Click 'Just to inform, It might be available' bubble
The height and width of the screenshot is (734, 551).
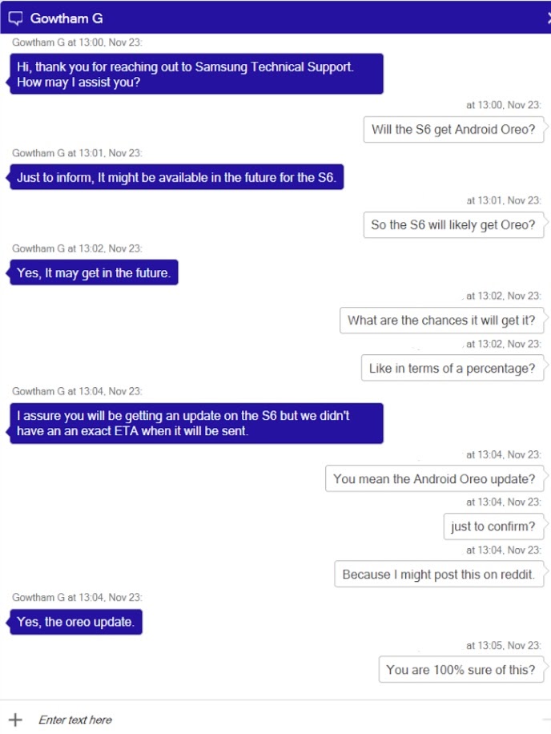176,177
